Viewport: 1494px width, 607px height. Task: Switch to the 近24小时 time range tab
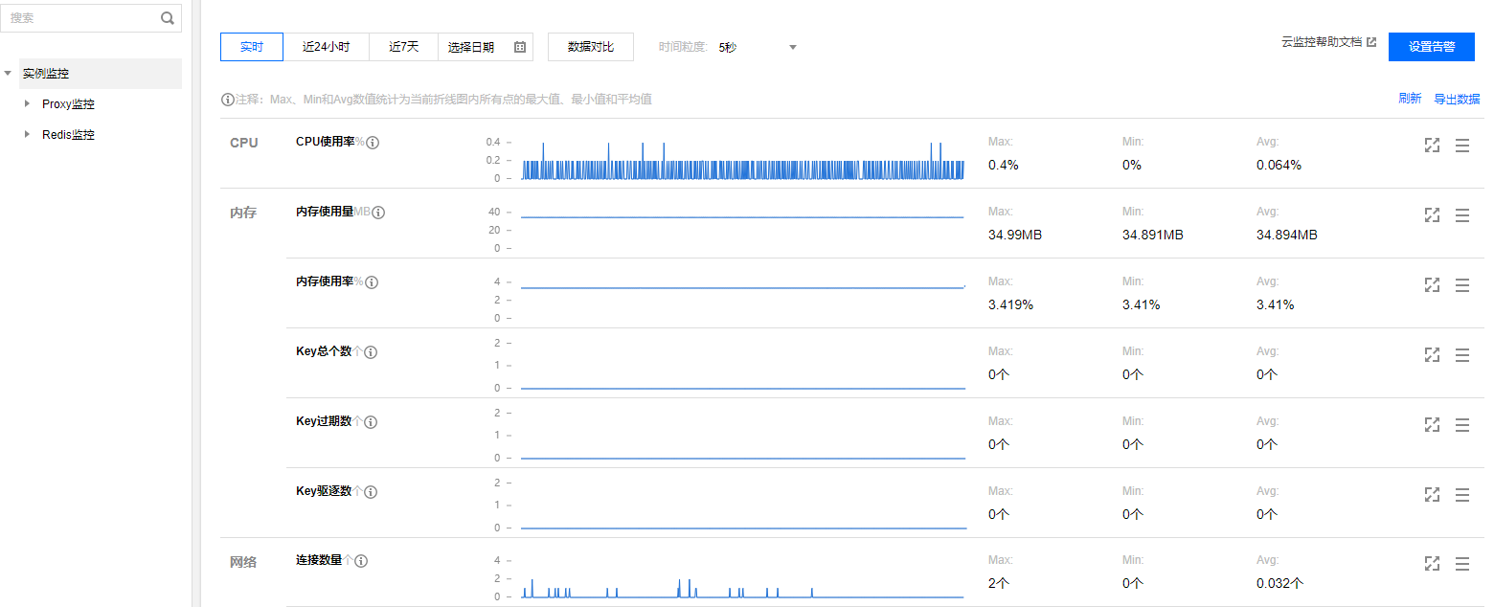point(326,47)
